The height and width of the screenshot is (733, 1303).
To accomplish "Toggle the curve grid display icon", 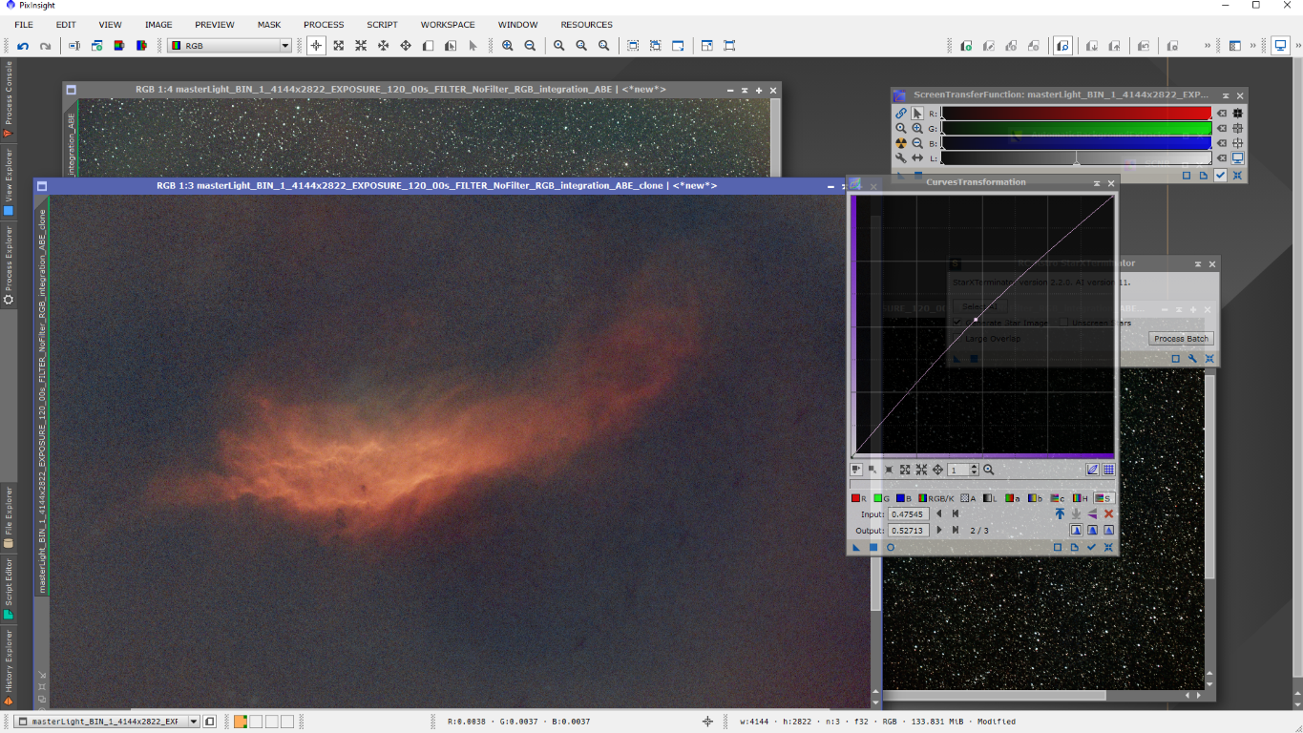I will pos(1108,470).
